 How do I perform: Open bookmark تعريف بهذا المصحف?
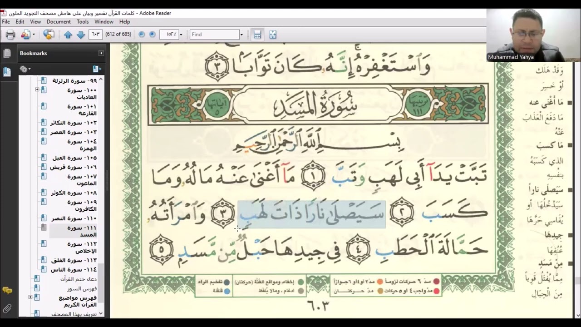pos(74,314)
